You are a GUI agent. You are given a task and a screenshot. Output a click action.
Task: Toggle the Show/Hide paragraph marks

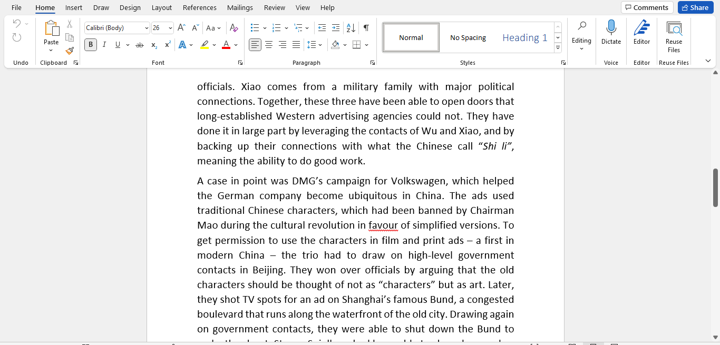365,27
